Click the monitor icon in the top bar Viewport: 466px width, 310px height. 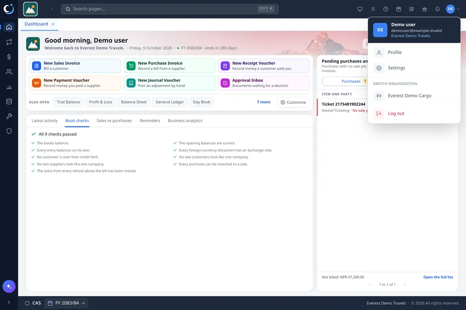tap(360, 9)
